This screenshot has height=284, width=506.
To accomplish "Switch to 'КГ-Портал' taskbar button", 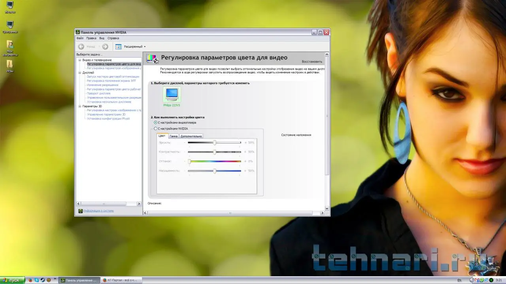I will [121, 280].
